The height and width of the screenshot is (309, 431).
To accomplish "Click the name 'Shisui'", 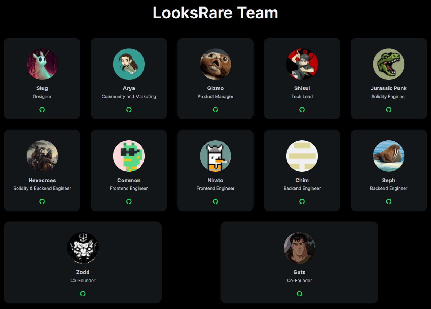I will [302, 88].
